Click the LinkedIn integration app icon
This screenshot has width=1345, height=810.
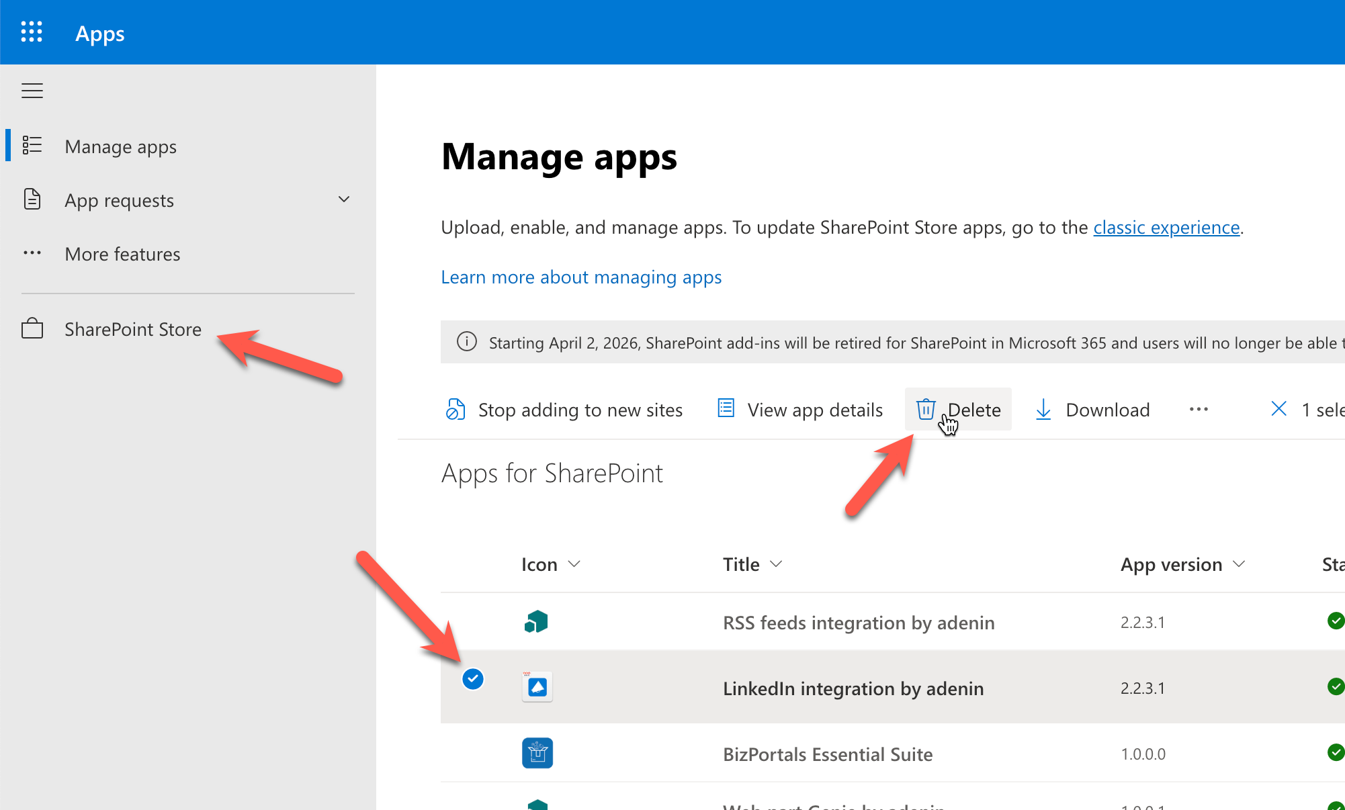[x=537, y=687]
